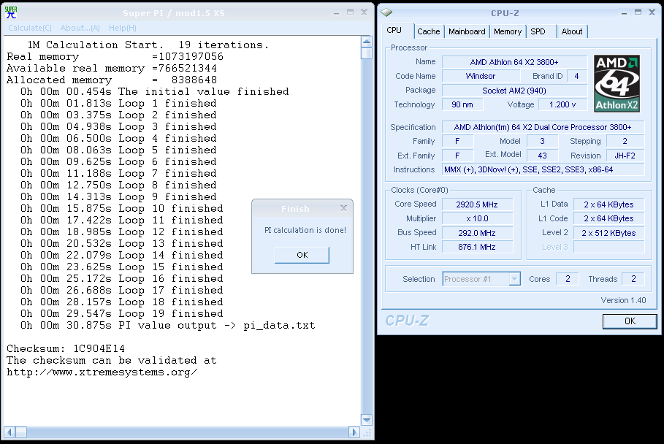Click the Multiplier value x 10.0

click(477, 218)
